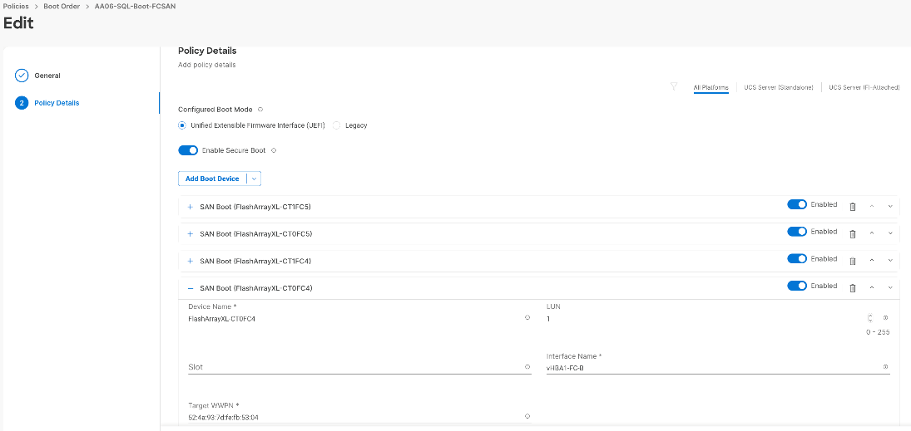Move FlashArrayXL-CT1FC5 up in boot order
911x431 pixels.
(872, 207)
